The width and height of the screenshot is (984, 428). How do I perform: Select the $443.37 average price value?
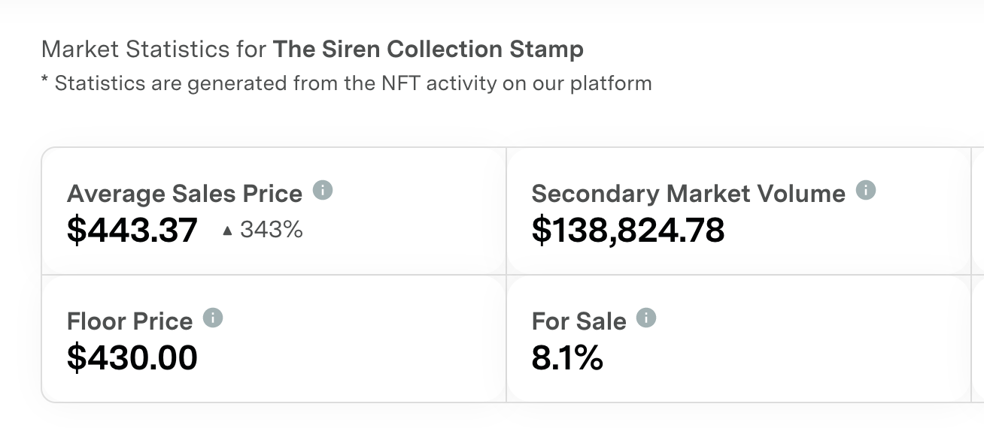tap(132, 230)
